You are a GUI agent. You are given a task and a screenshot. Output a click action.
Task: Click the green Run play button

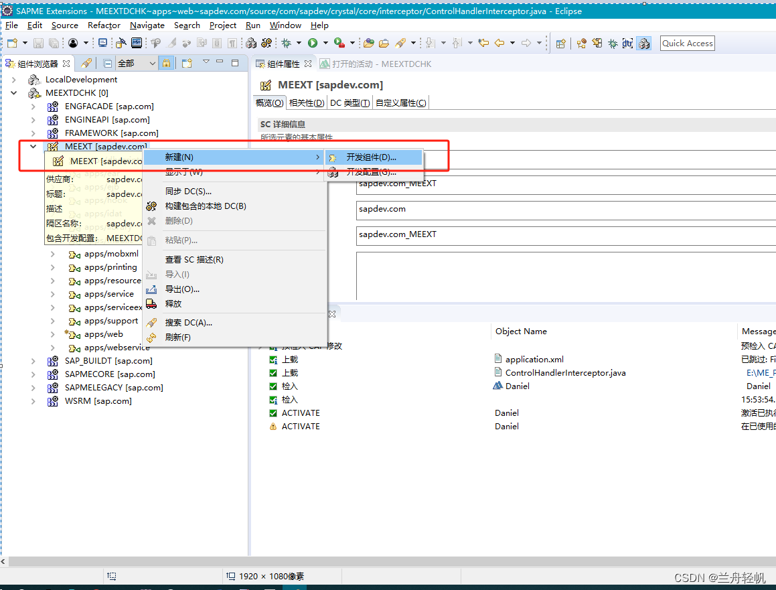(x=312, y=43)
